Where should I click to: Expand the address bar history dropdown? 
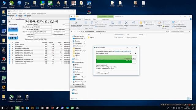(166, 31)
